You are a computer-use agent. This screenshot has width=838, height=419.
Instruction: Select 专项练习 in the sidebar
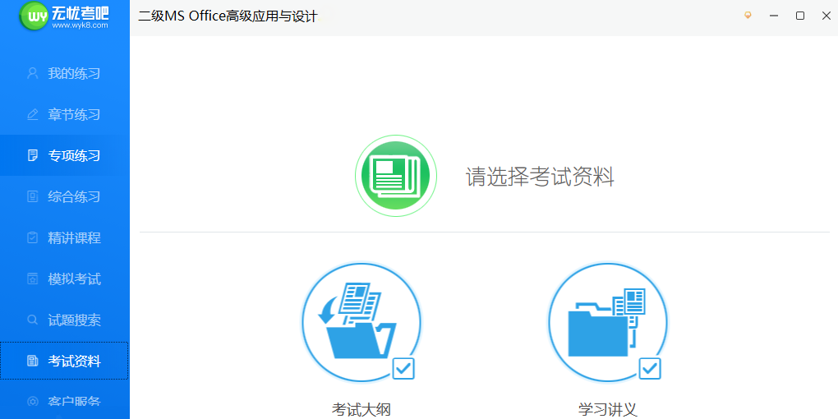(65, 155)
